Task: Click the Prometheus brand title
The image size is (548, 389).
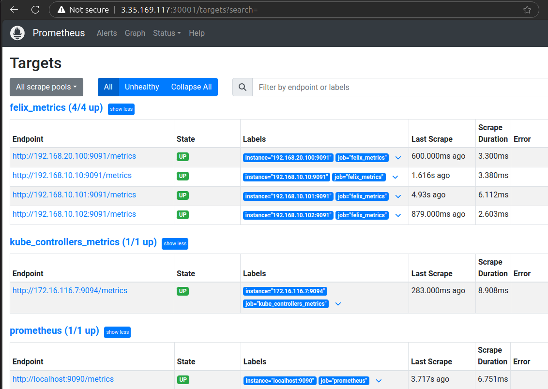Action: [59, 33]
